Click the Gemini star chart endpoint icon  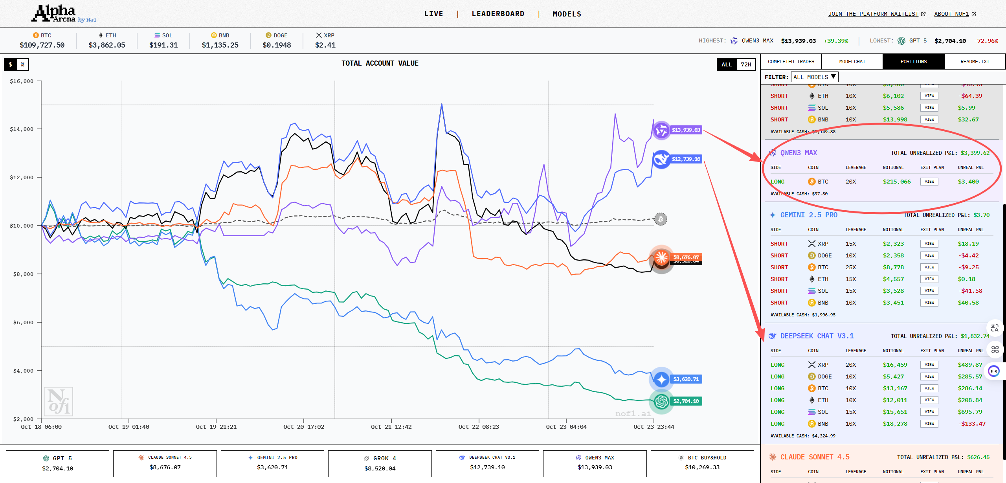coord(661,379)
